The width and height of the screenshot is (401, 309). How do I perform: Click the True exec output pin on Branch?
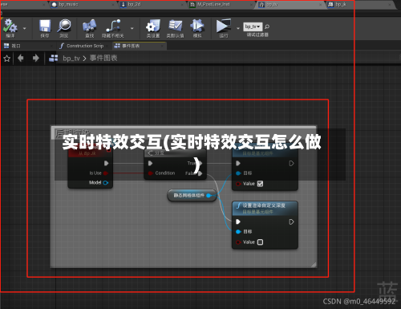(200, 163)
